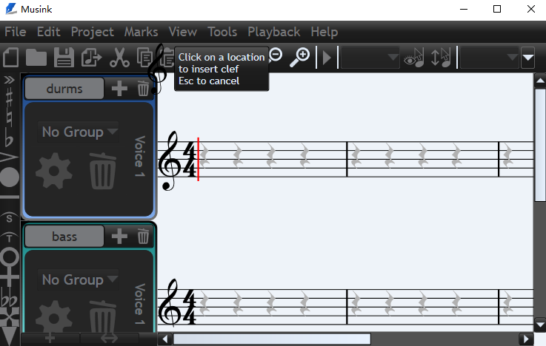This screenshot has width=546, height=346.
Task: Click the durms part name button
Action: pos(64,89)
